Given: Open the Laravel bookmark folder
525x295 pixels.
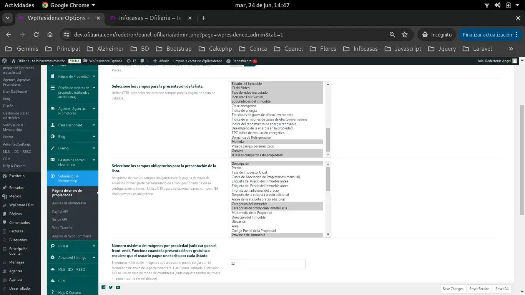Looking at the screenshot, I should coord(477,49).
